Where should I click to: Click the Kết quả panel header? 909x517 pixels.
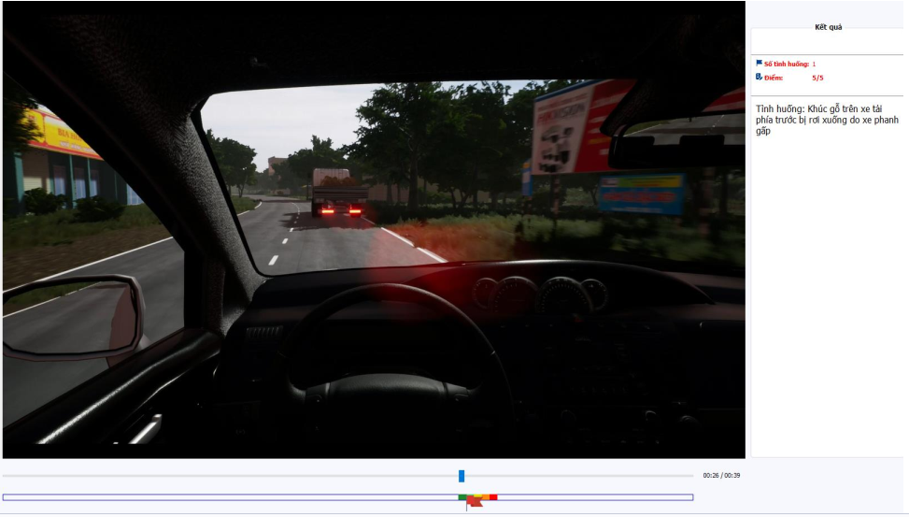coord(828,27)
